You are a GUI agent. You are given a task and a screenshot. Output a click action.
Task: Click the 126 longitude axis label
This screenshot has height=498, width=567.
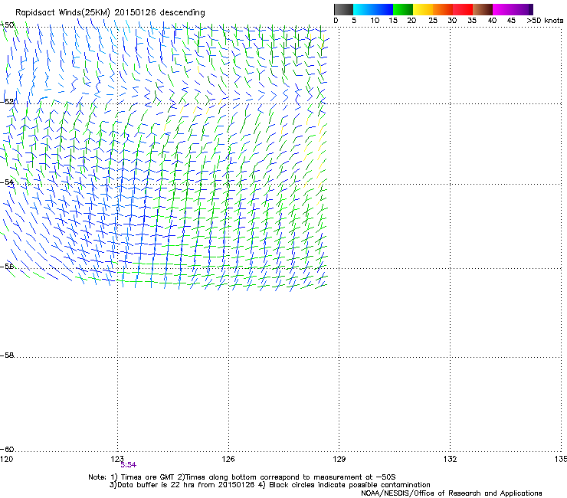228,459
